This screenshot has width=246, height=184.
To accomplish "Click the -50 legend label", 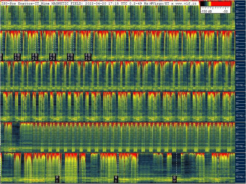I will coord(225,11).
